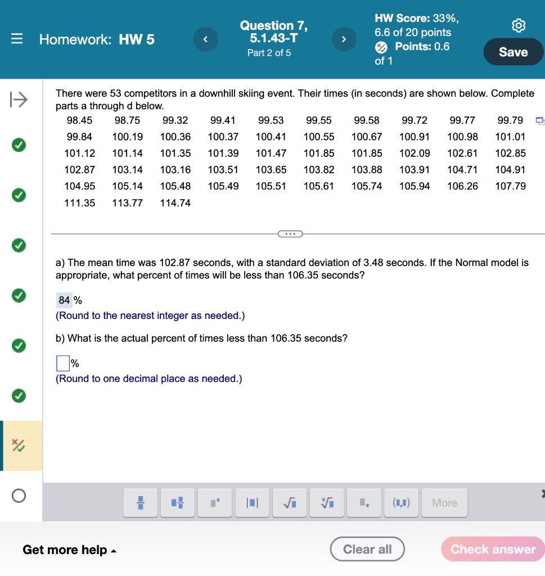Screen dimensions: 545x576
Task: Click the Check answer button
Action: pyautogui.click(x=493, y=549)
